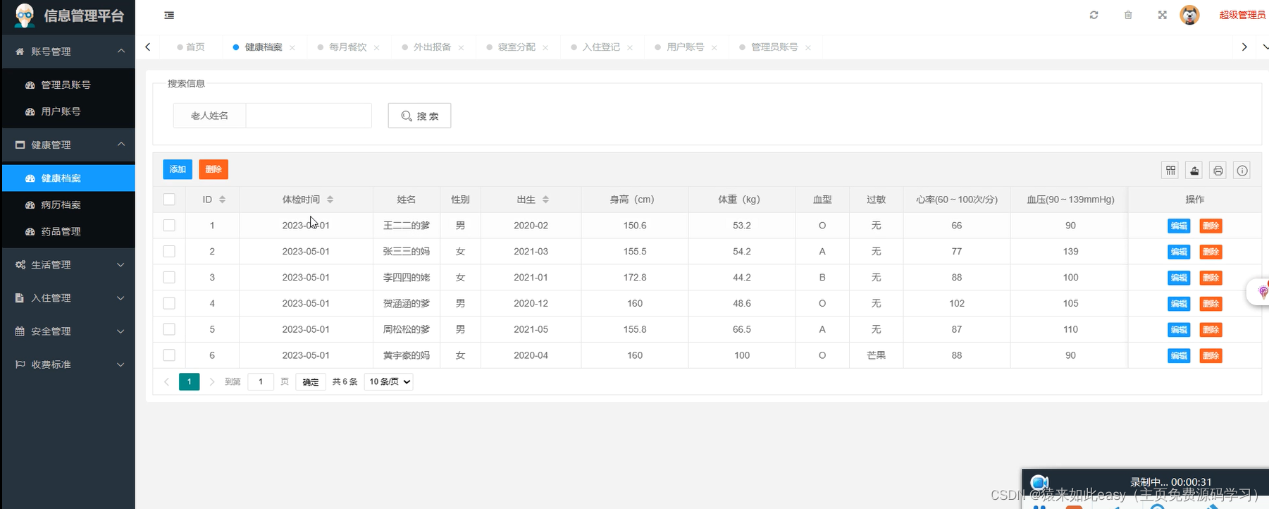Click the platform logo icon

click(x=25, y=16)
